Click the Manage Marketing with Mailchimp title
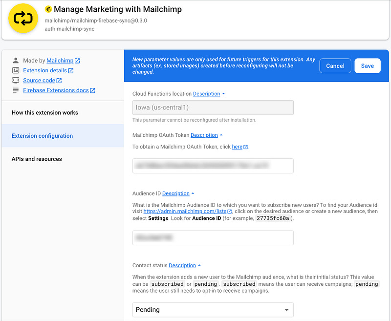Viewport: 391px width, 321px height. pos(118,9)
